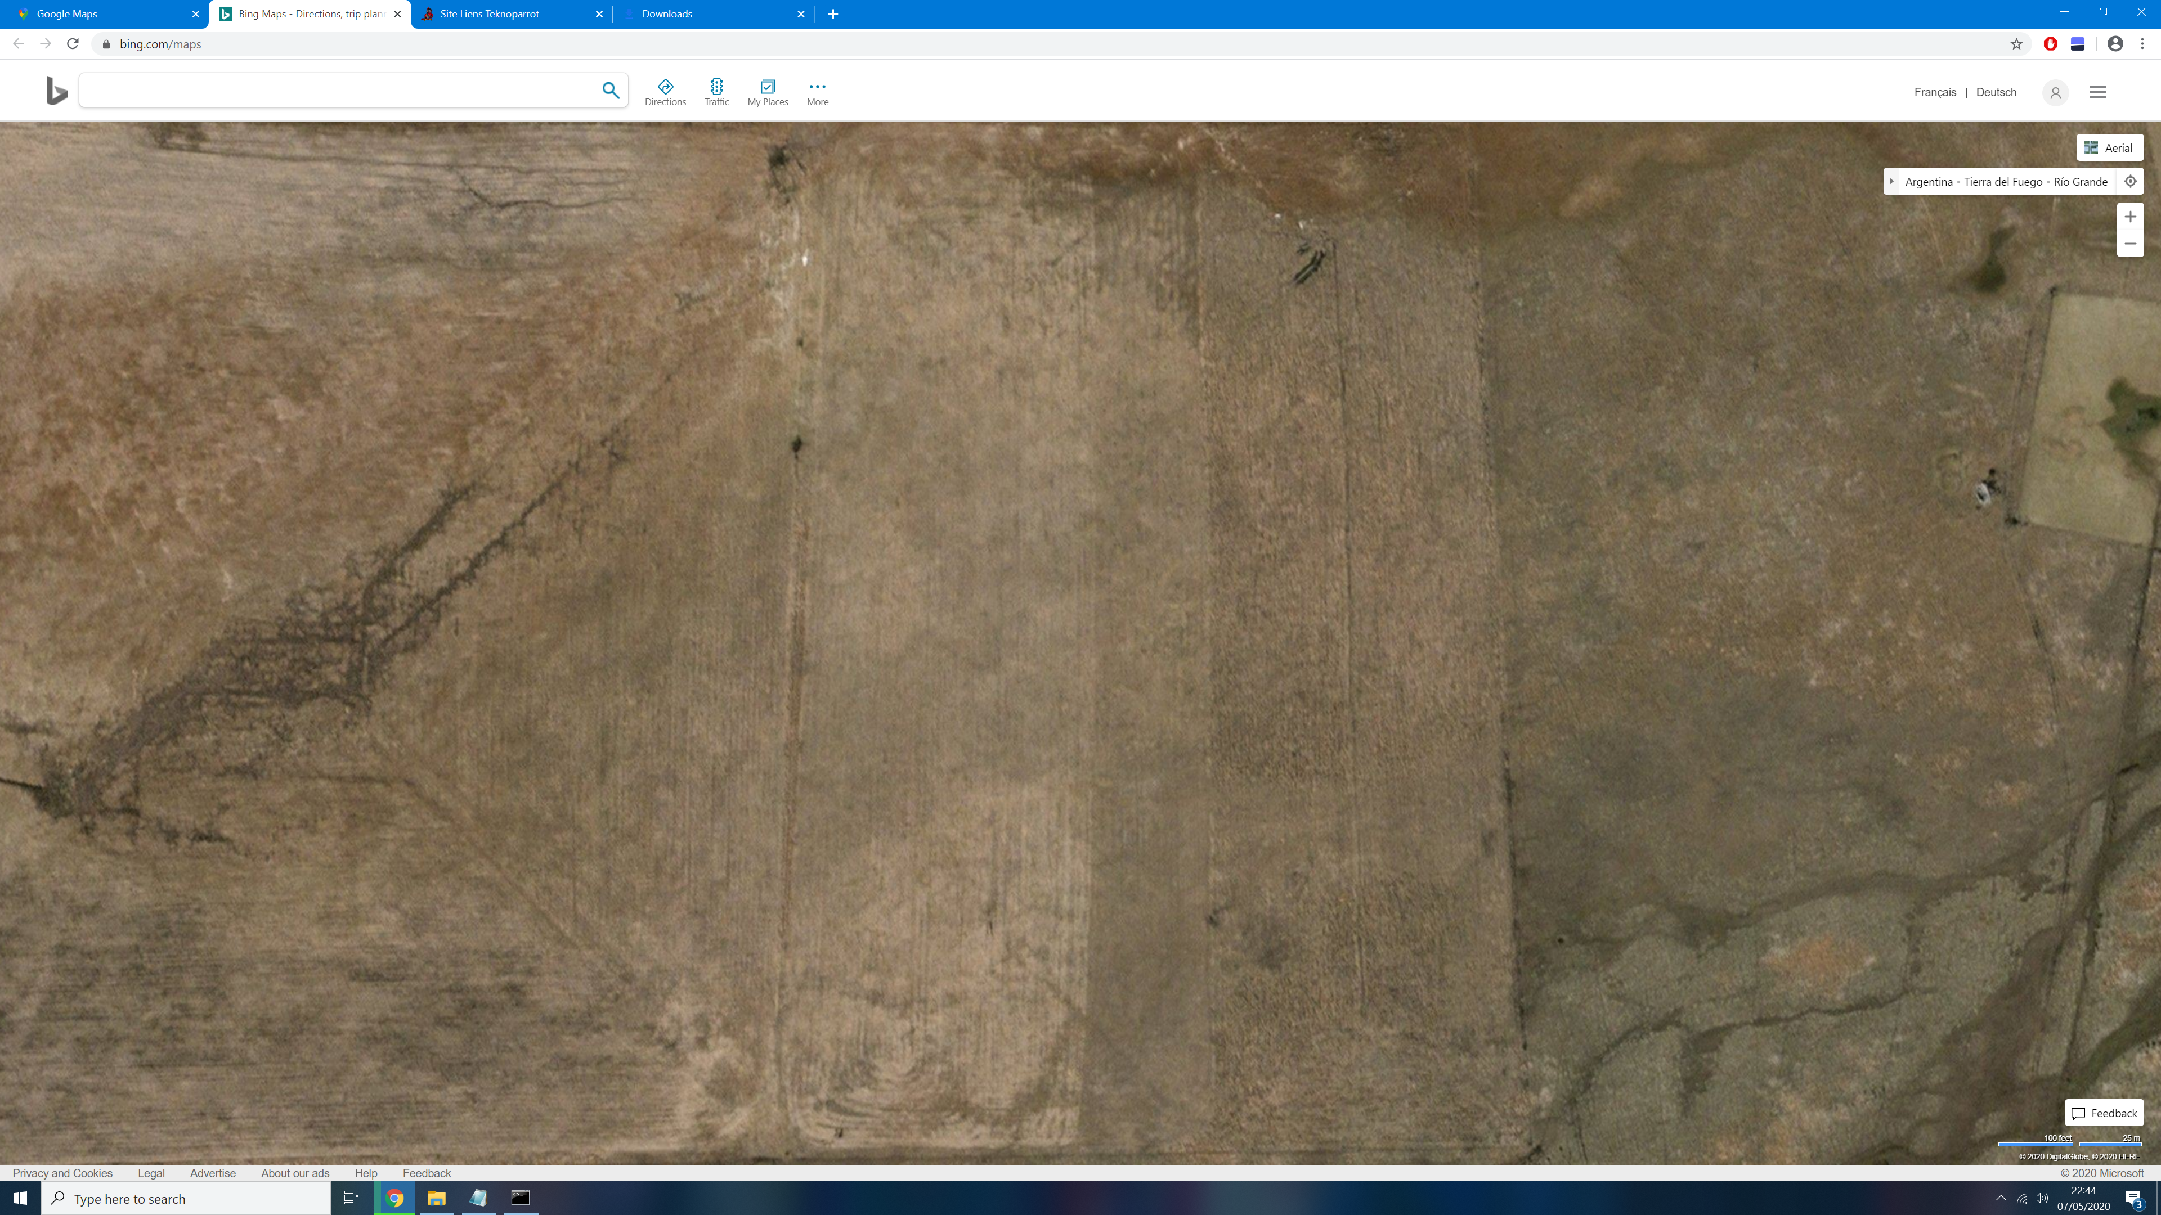The height and width of the screenshot is (1215, 2161).
Task: Expand the More options menu
Action: tap(817, 92)
